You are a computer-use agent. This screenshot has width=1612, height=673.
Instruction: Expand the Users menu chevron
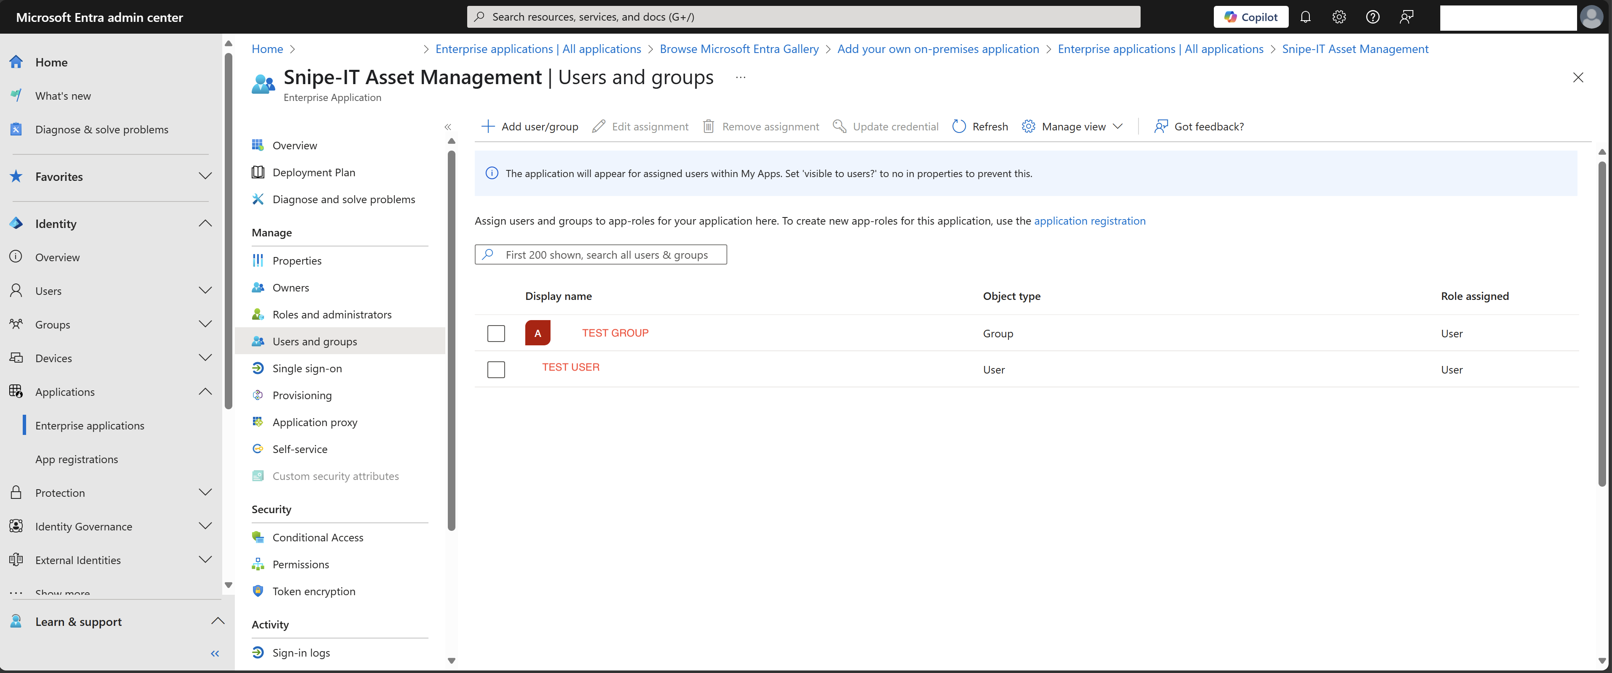tap(205, 291)
